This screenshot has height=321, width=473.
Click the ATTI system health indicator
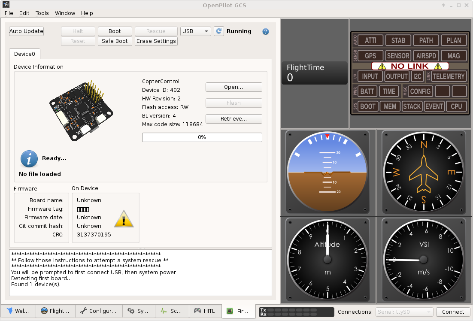pos(370,40)
